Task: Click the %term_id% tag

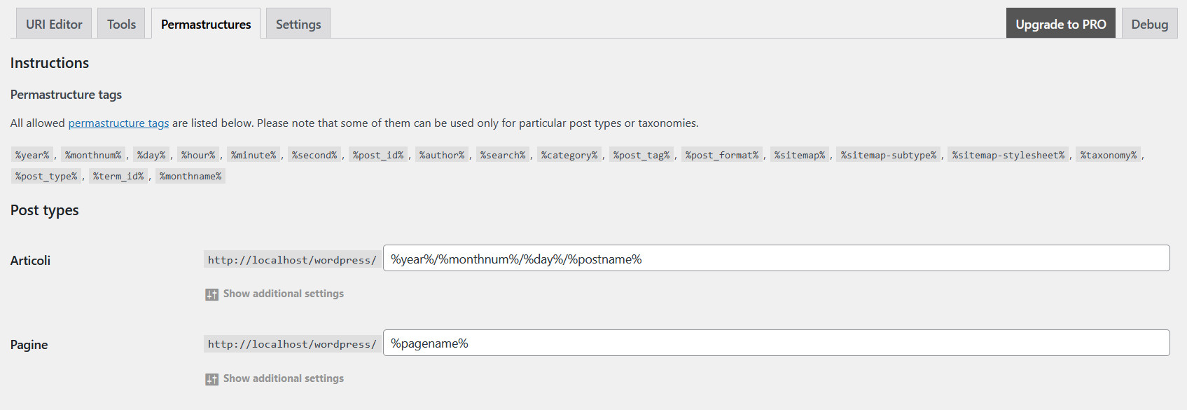Action: pos(118,176)
